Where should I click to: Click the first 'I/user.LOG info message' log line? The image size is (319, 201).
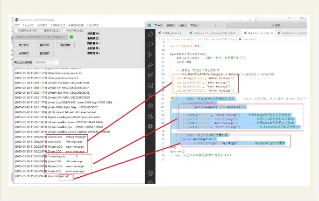(48, 142)
